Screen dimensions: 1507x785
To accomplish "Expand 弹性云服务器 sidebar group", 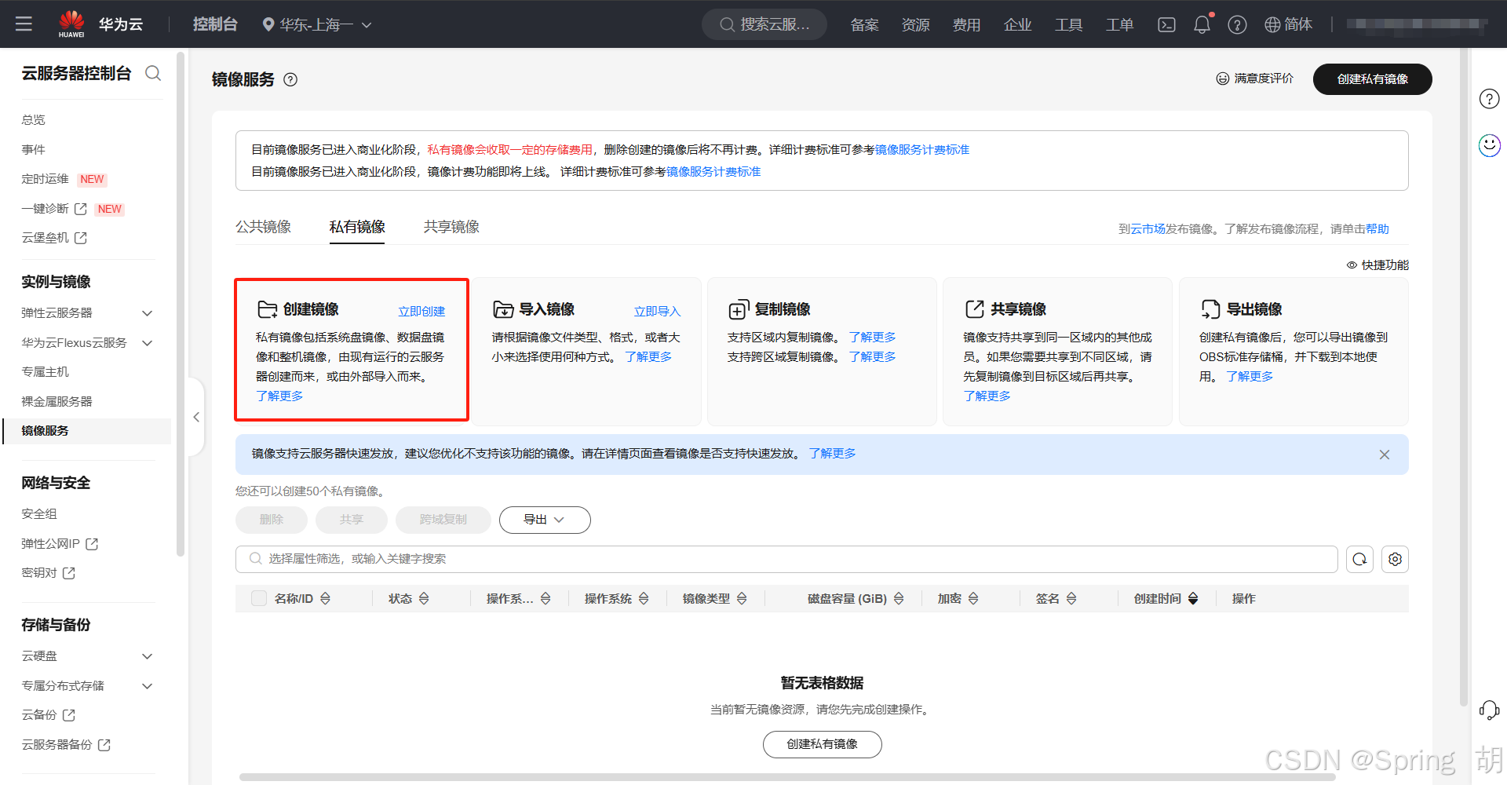I will pos(147,313).
